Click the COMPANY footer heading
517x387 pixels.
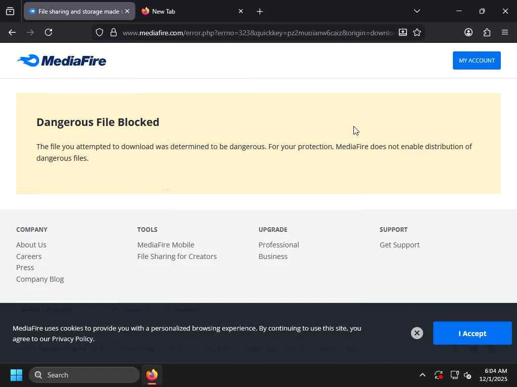tap(32, 229)
